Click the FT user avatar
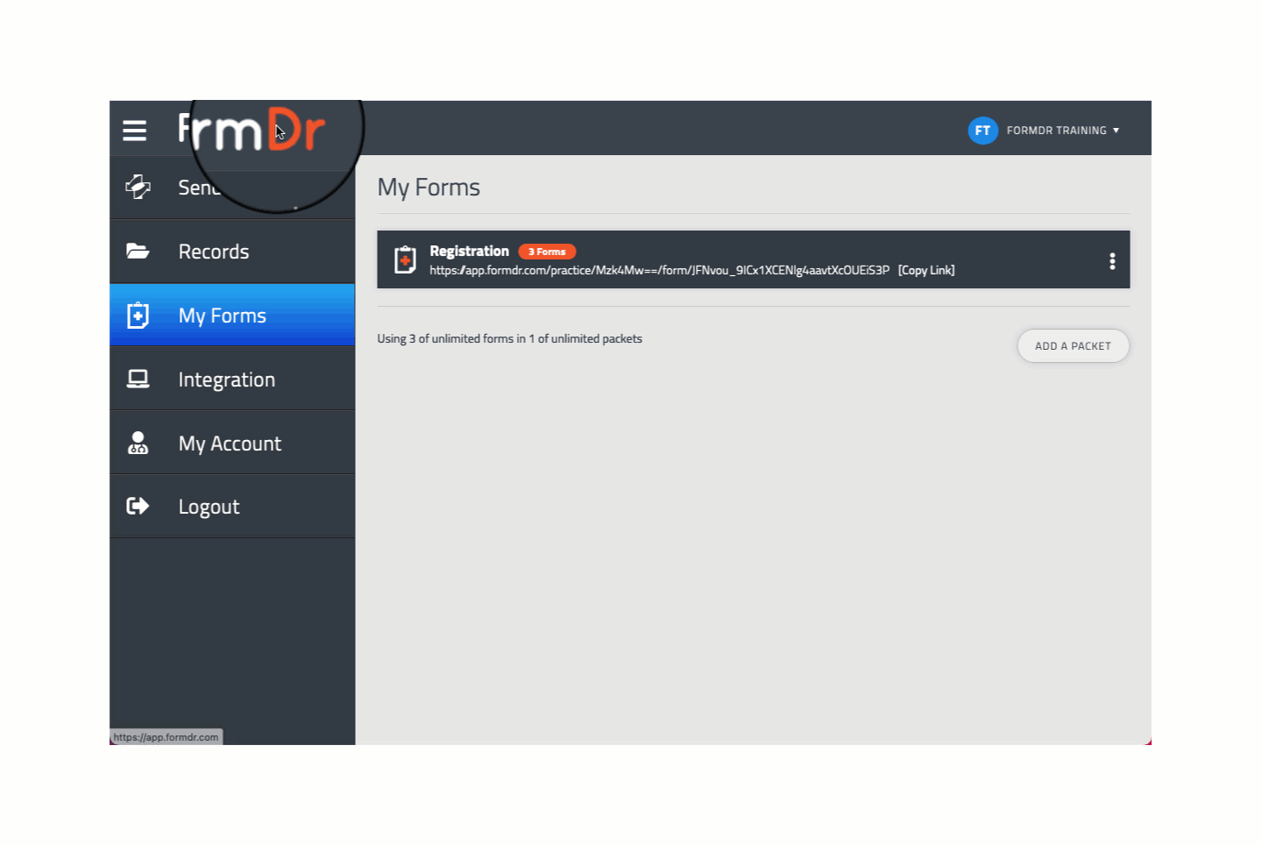Viewport: 1262px width, 845px height. coord(982,131)
